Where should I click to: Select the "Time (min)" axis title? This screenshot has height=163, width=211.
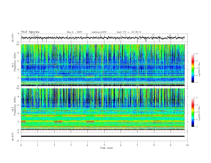click(107, 148)
